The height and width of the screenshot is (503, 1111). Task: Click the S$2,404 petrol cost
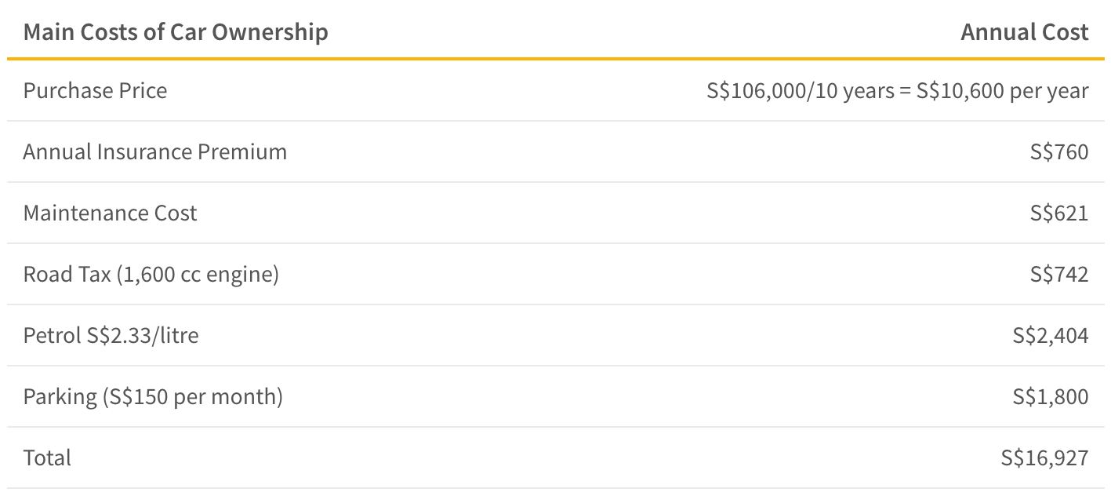click(1051, 336)
